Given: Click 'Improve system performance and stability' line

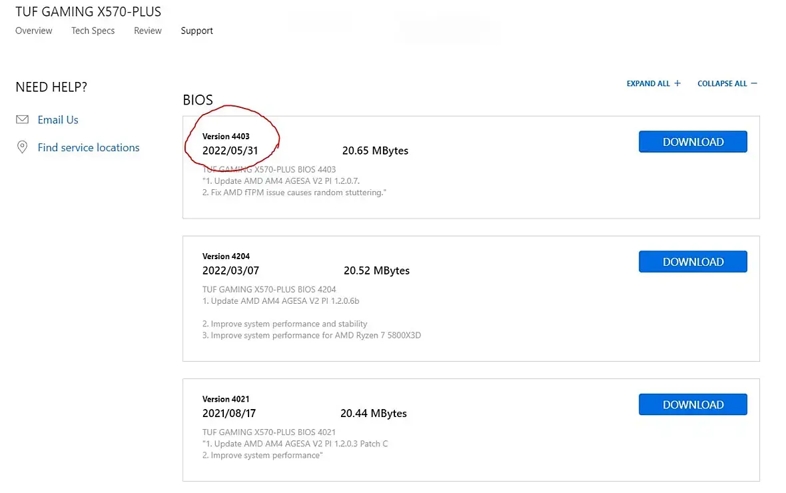Looking at the screenshot, I should [284, 324].
